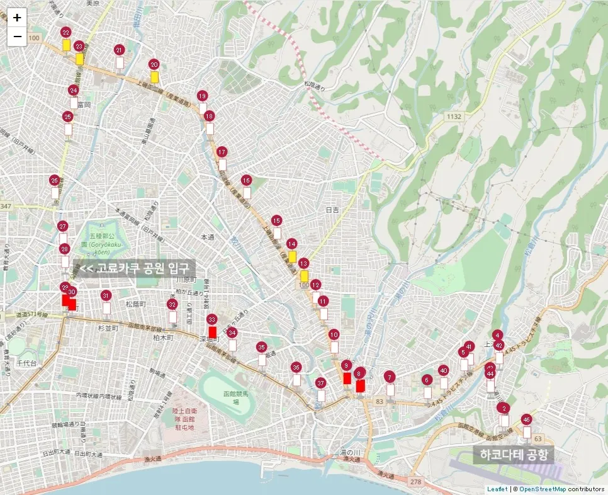Click the red stop marker numbered 33
Viewport: 608px width, 495px height.
212,332
